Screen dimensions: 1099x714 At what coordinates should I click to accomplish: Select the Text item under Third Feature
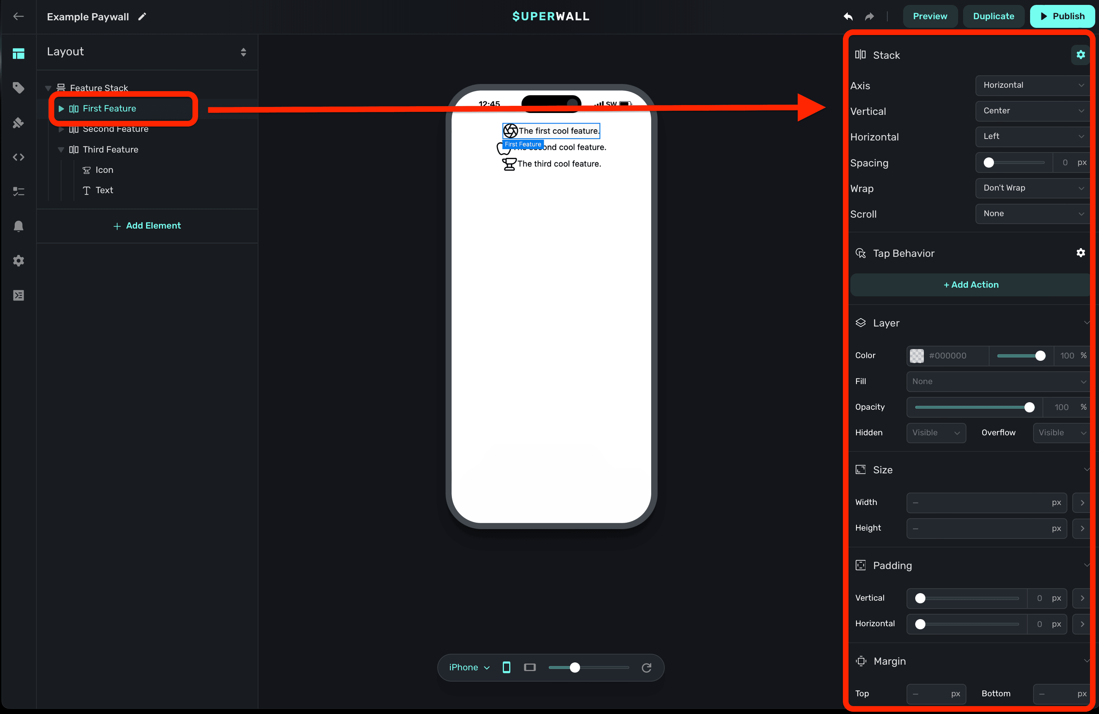click(x=104, y=190)
